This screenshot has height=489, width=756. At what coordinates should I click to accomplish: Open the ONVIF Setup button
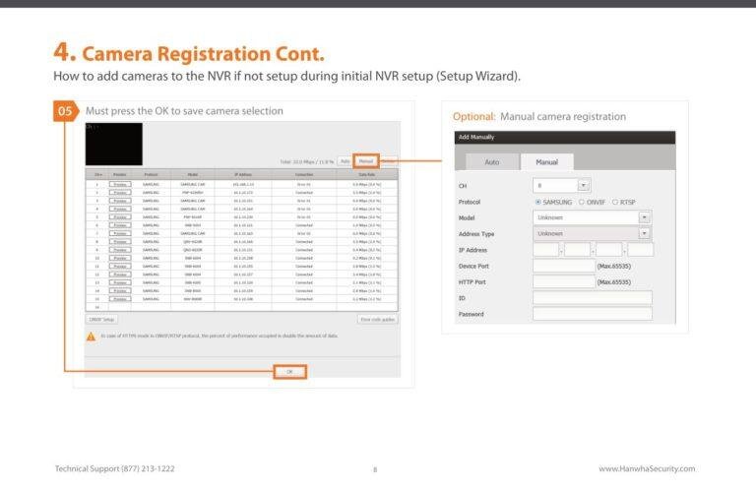point(101,320)
